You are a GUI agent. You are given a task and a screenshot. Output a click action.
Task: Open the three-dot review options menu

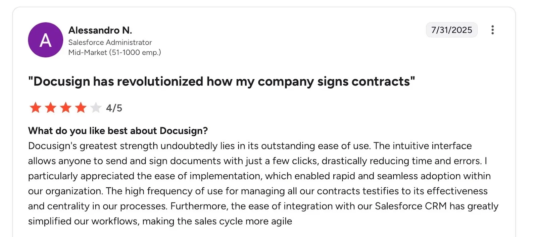click(x=492, y=30)
